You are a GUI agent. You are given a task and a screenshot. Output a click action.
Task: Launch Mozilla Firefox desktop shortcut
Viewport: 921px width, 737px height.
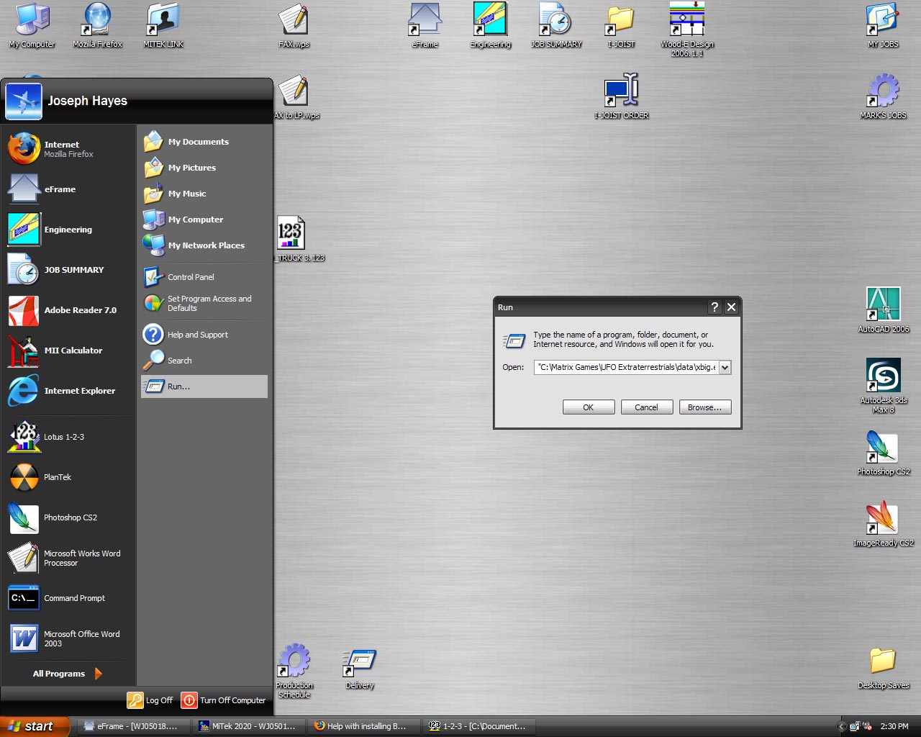point(97,26)
